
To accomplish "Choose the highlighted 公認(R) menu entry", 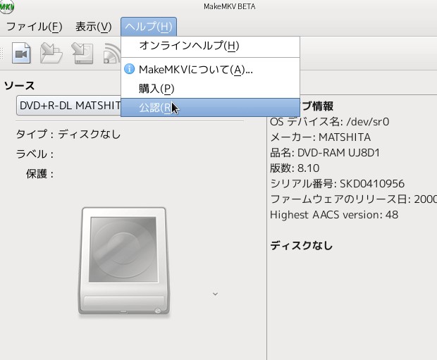I will (x=211, y=108).
